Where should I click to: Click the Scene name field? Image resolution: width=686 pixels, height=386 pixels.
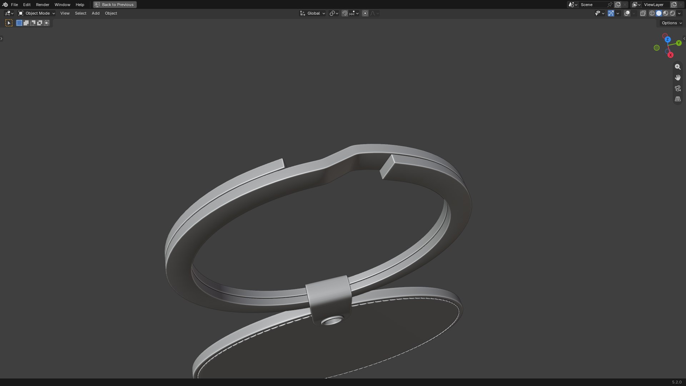(592, 5)
